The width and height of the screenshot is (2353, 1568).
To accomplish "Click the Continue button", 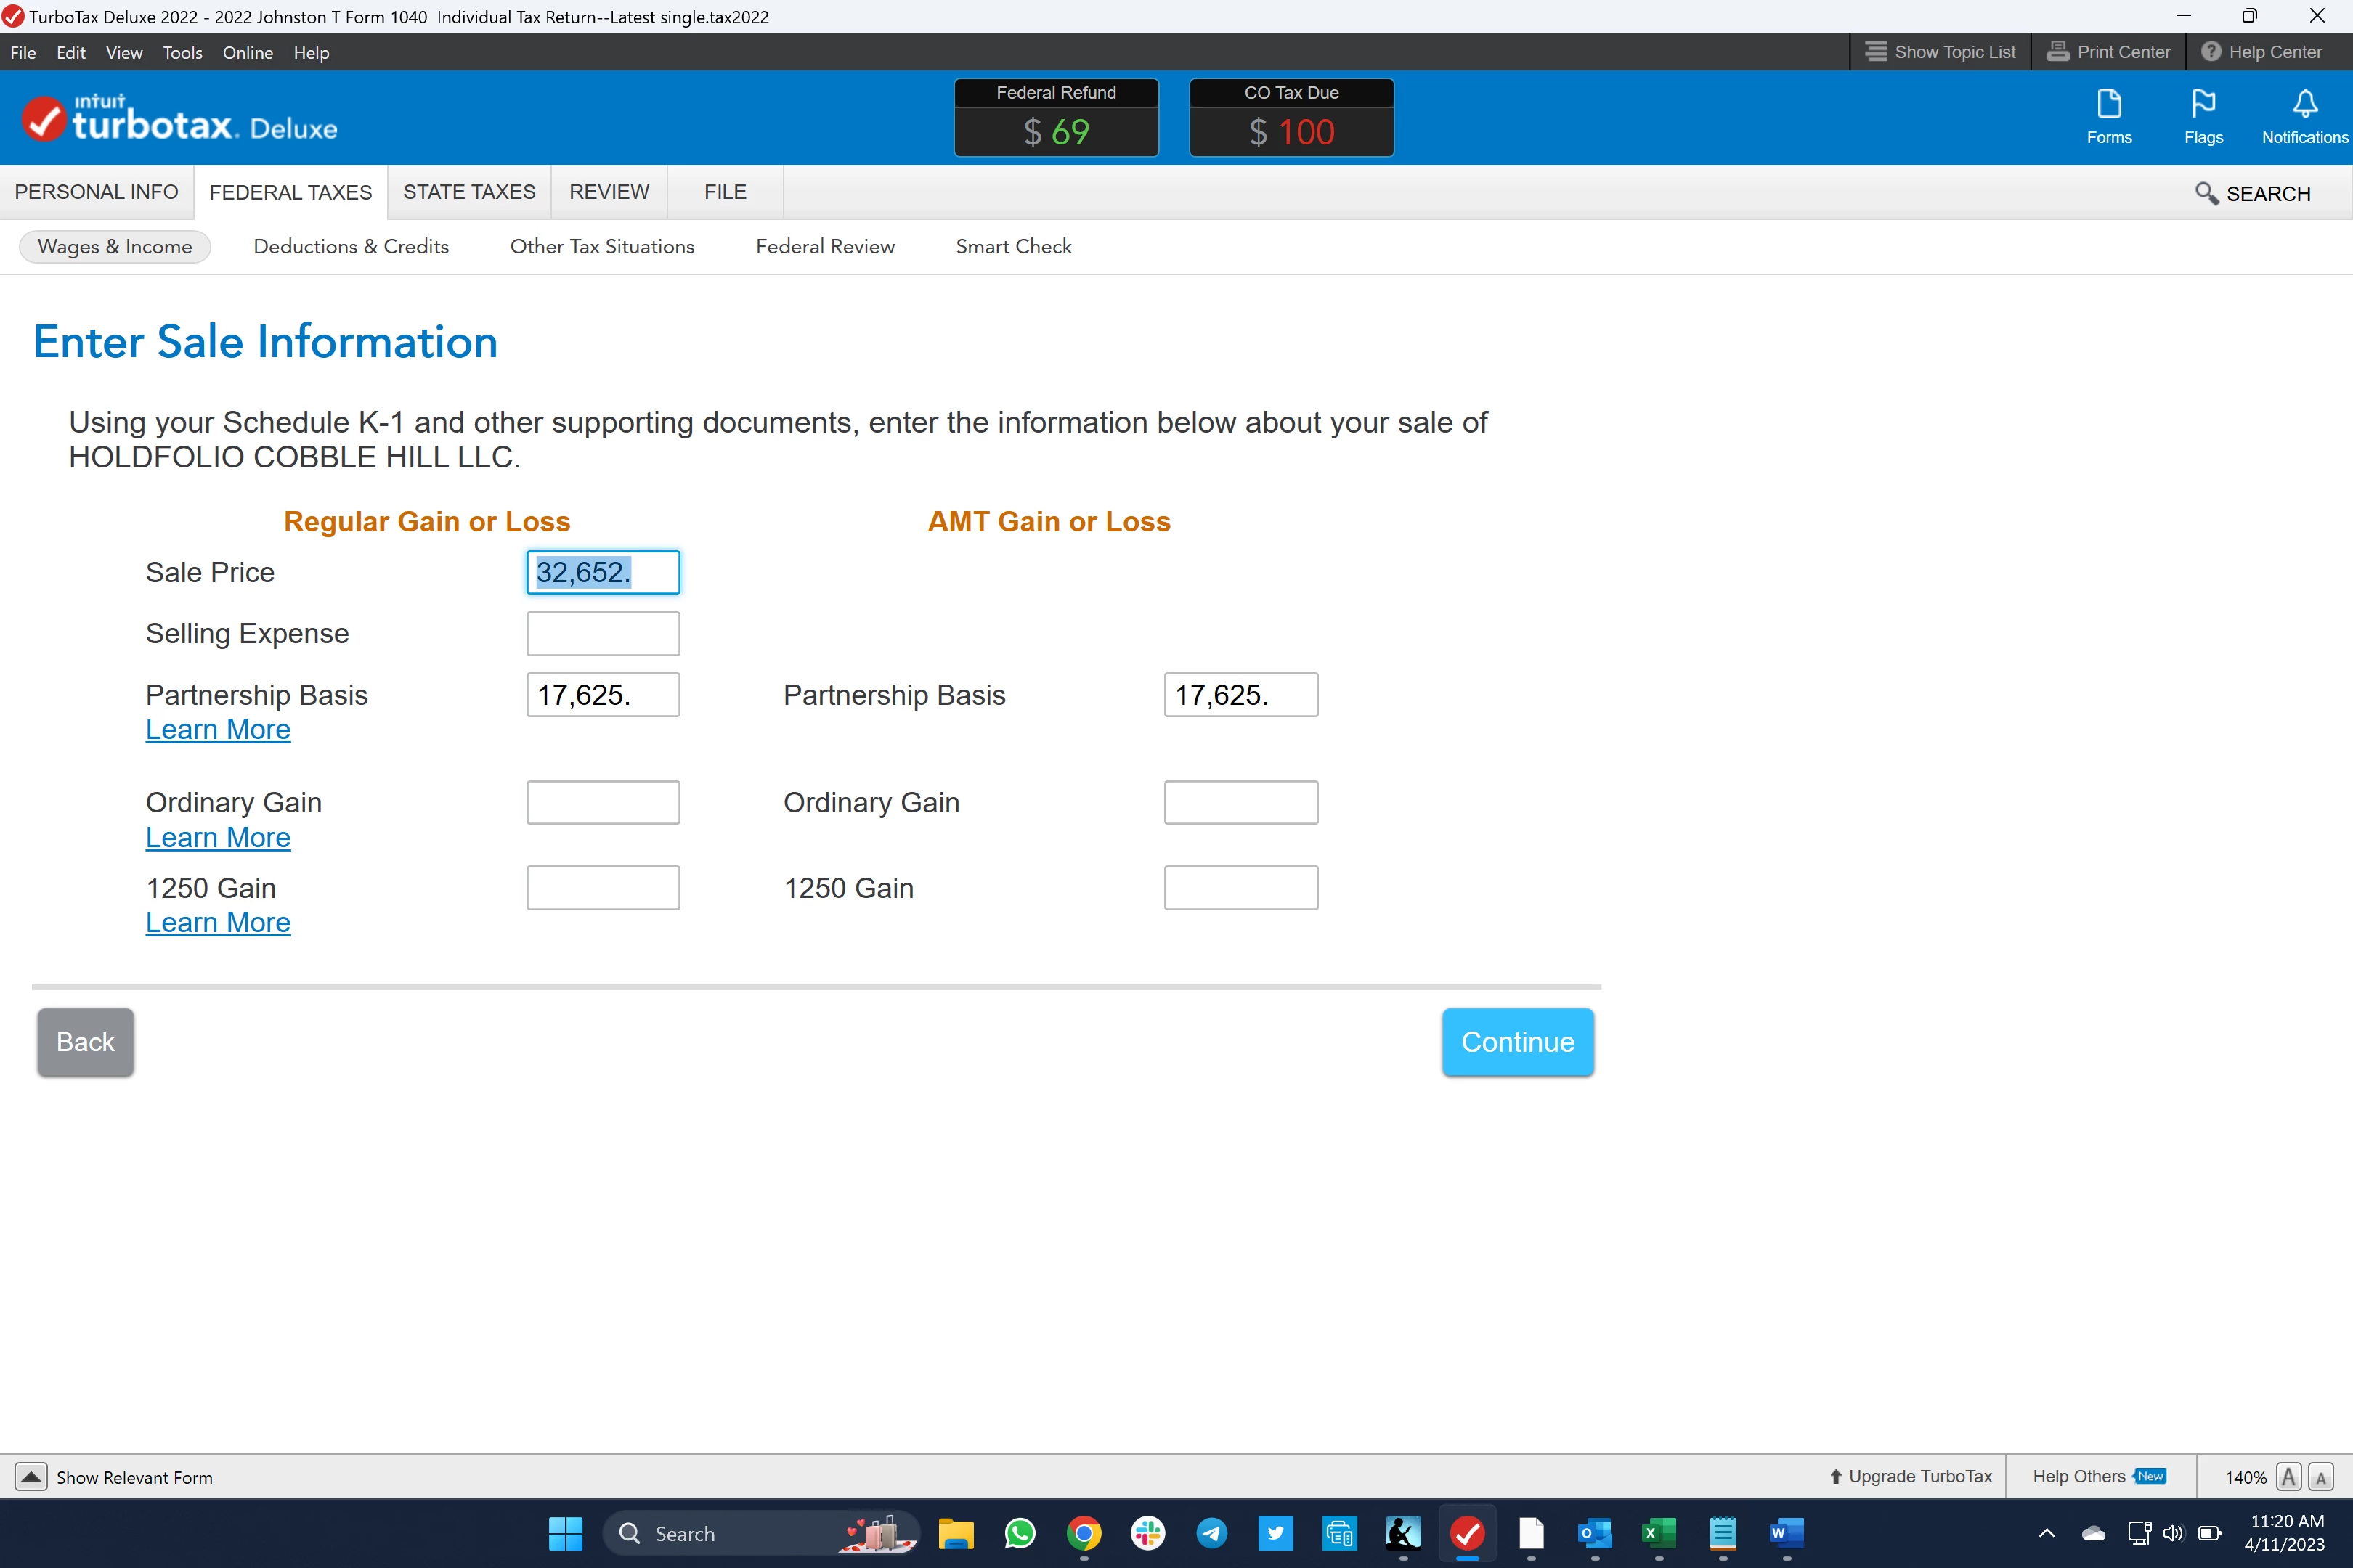I will [1516, 1042].
